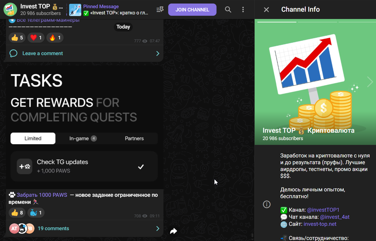The image size is (376, 241).
Task: Expand arrow beside 19 comments
Action: [x=158, y=229]
